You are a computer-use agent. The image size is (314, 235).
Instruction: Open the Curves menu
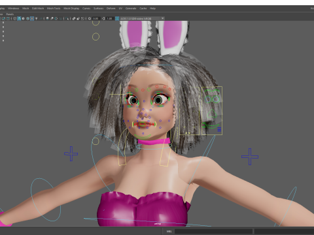click(86, 8)
